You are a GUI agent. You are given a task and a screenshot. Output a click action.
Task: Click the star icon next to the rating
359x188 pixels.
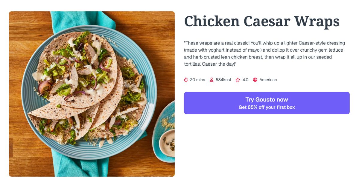[238, 80]
